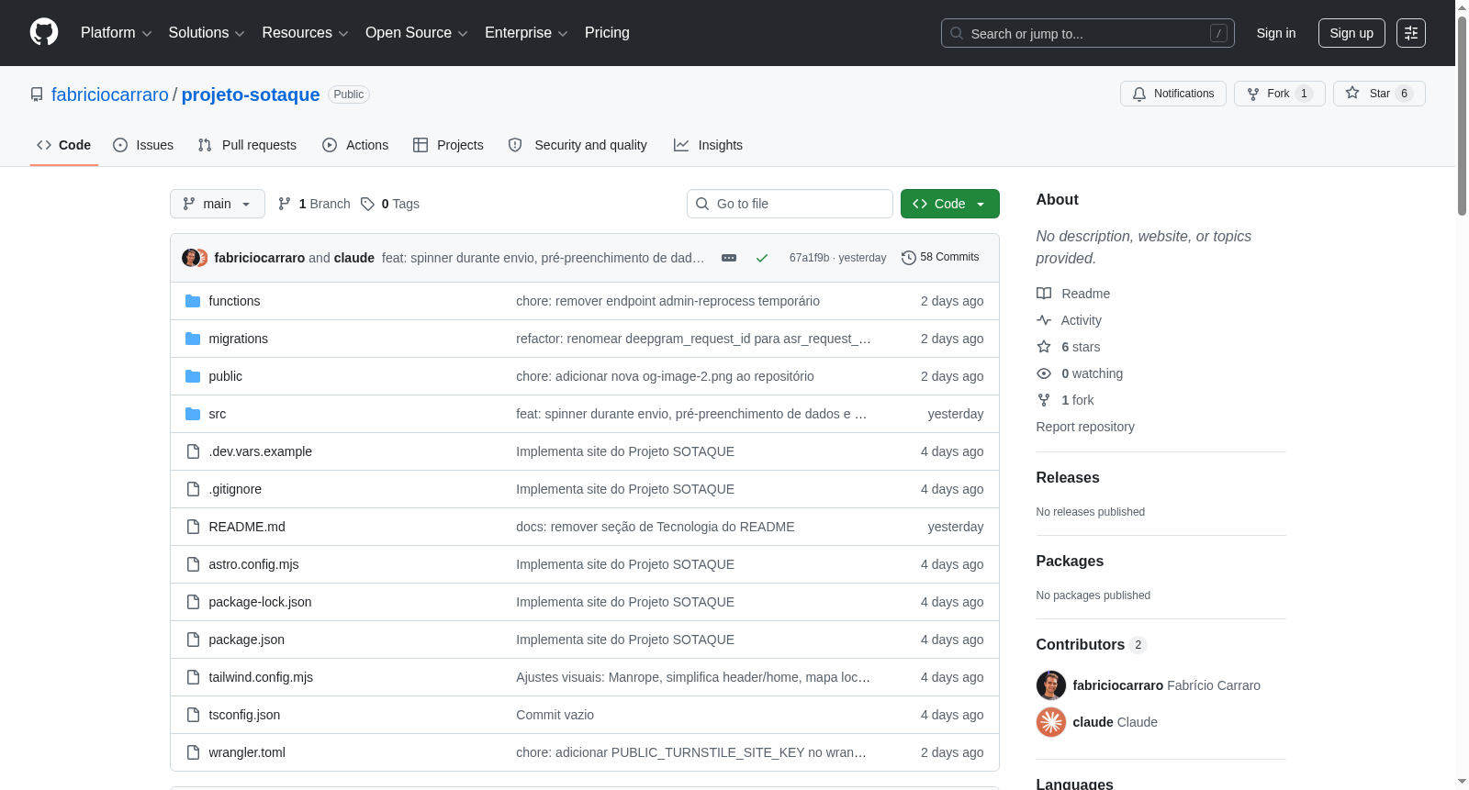Viewport: 1469px width, 790px height.
Task: Open the Pricing page
Action: pyautogui.click(x=607, y=33)
